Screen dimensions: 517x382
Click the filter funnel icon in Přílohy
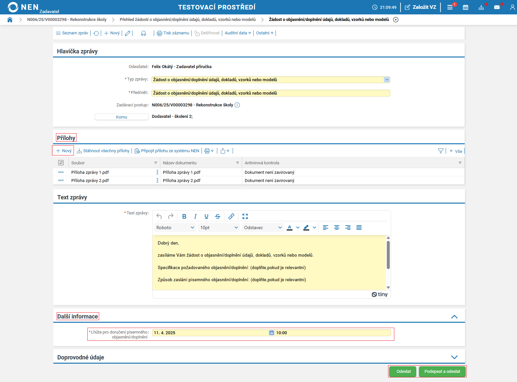click(x=440, y=151)
